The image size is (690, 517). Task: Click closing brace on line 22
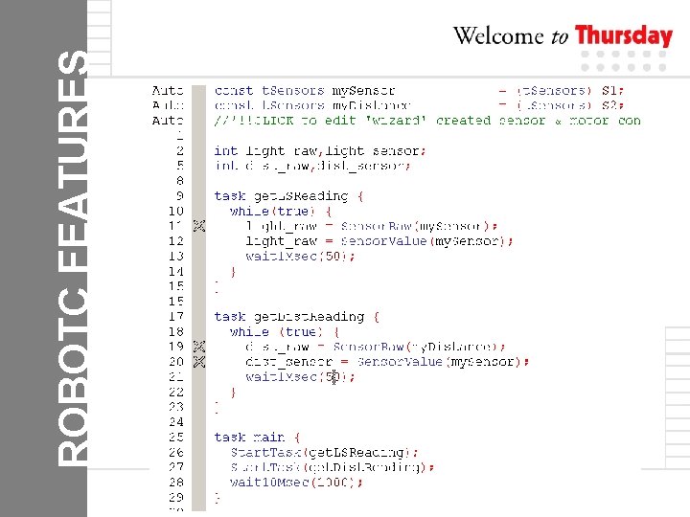click(233, 392)
